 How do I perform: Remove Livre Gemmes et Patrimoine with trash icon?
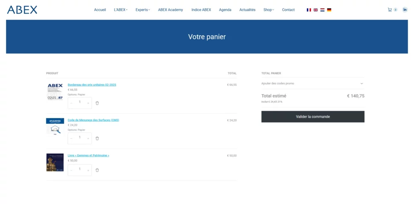click(97, 170)
